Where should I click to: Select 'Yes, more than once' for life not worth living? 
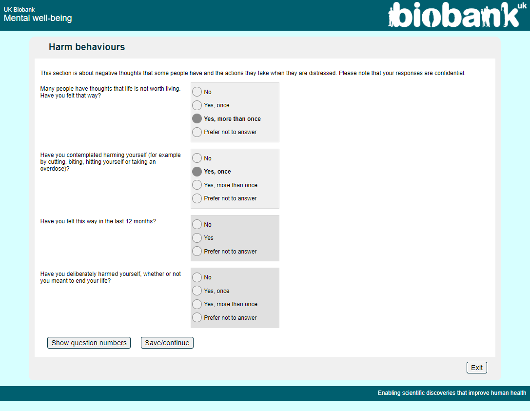[x=197, y=119]
